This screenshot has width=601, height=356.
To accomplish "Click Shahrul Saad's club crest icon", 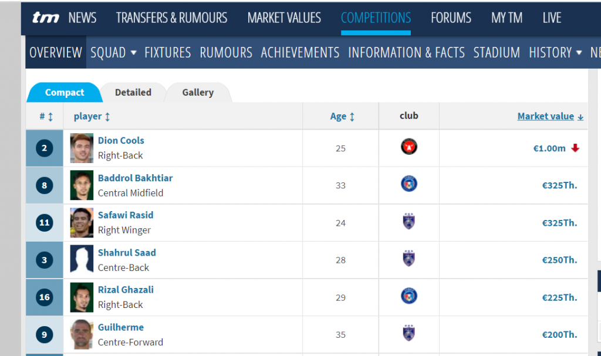I will pos(408,259).
